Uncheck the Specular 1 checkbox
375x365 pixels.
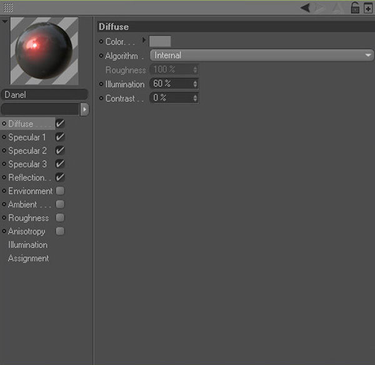(60, 137)
